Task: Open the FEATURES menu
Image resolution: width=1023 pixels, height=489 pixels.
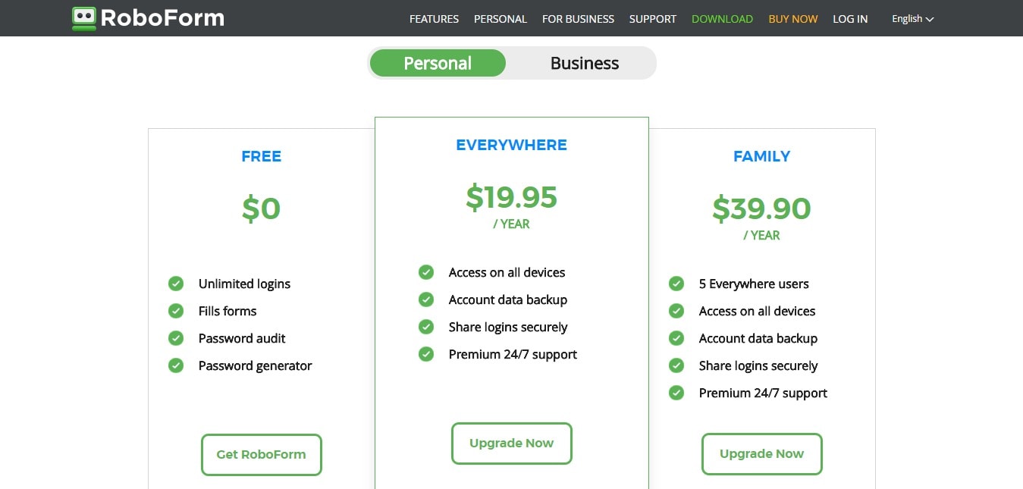Action: click(x=434, y=19)
